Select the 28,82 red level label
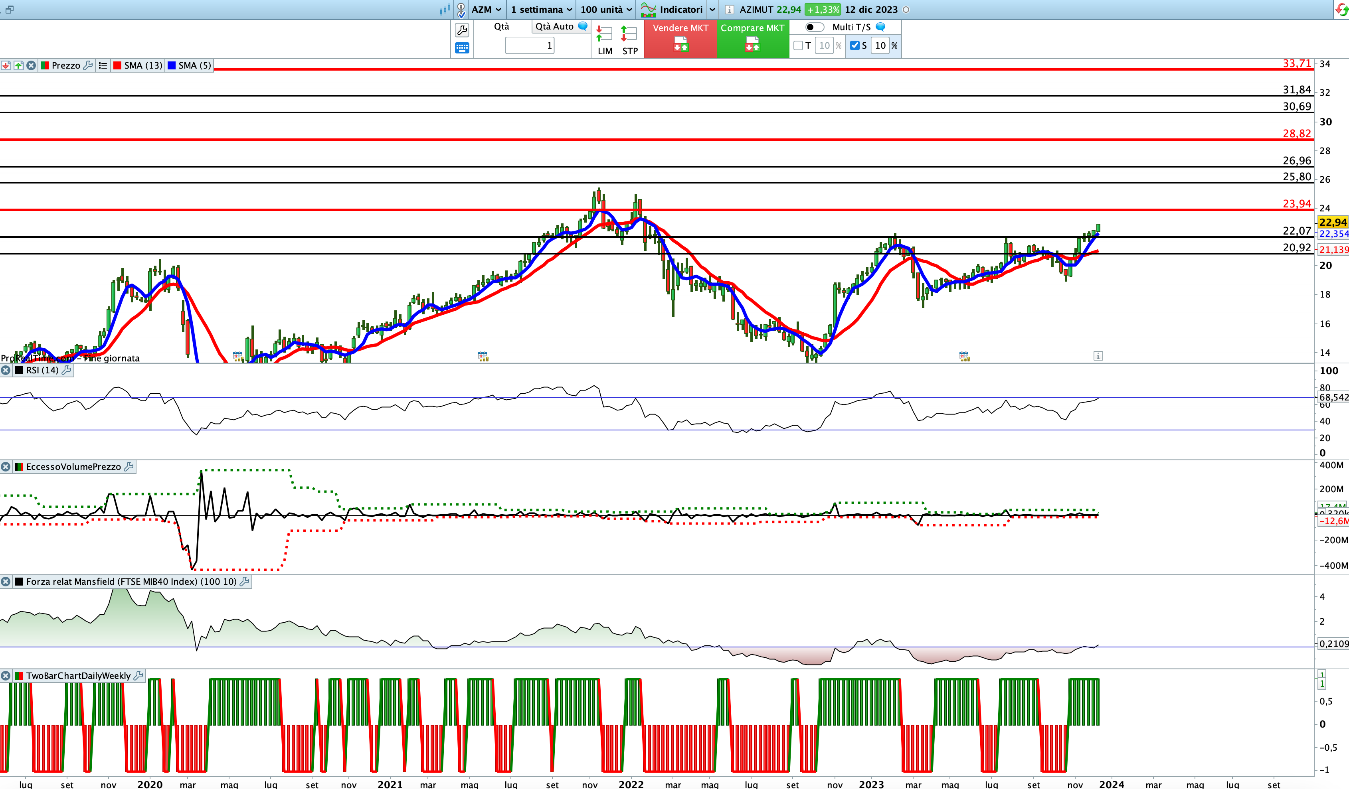This screenshot has width=1349, height=789. [x=1297, y=133]
